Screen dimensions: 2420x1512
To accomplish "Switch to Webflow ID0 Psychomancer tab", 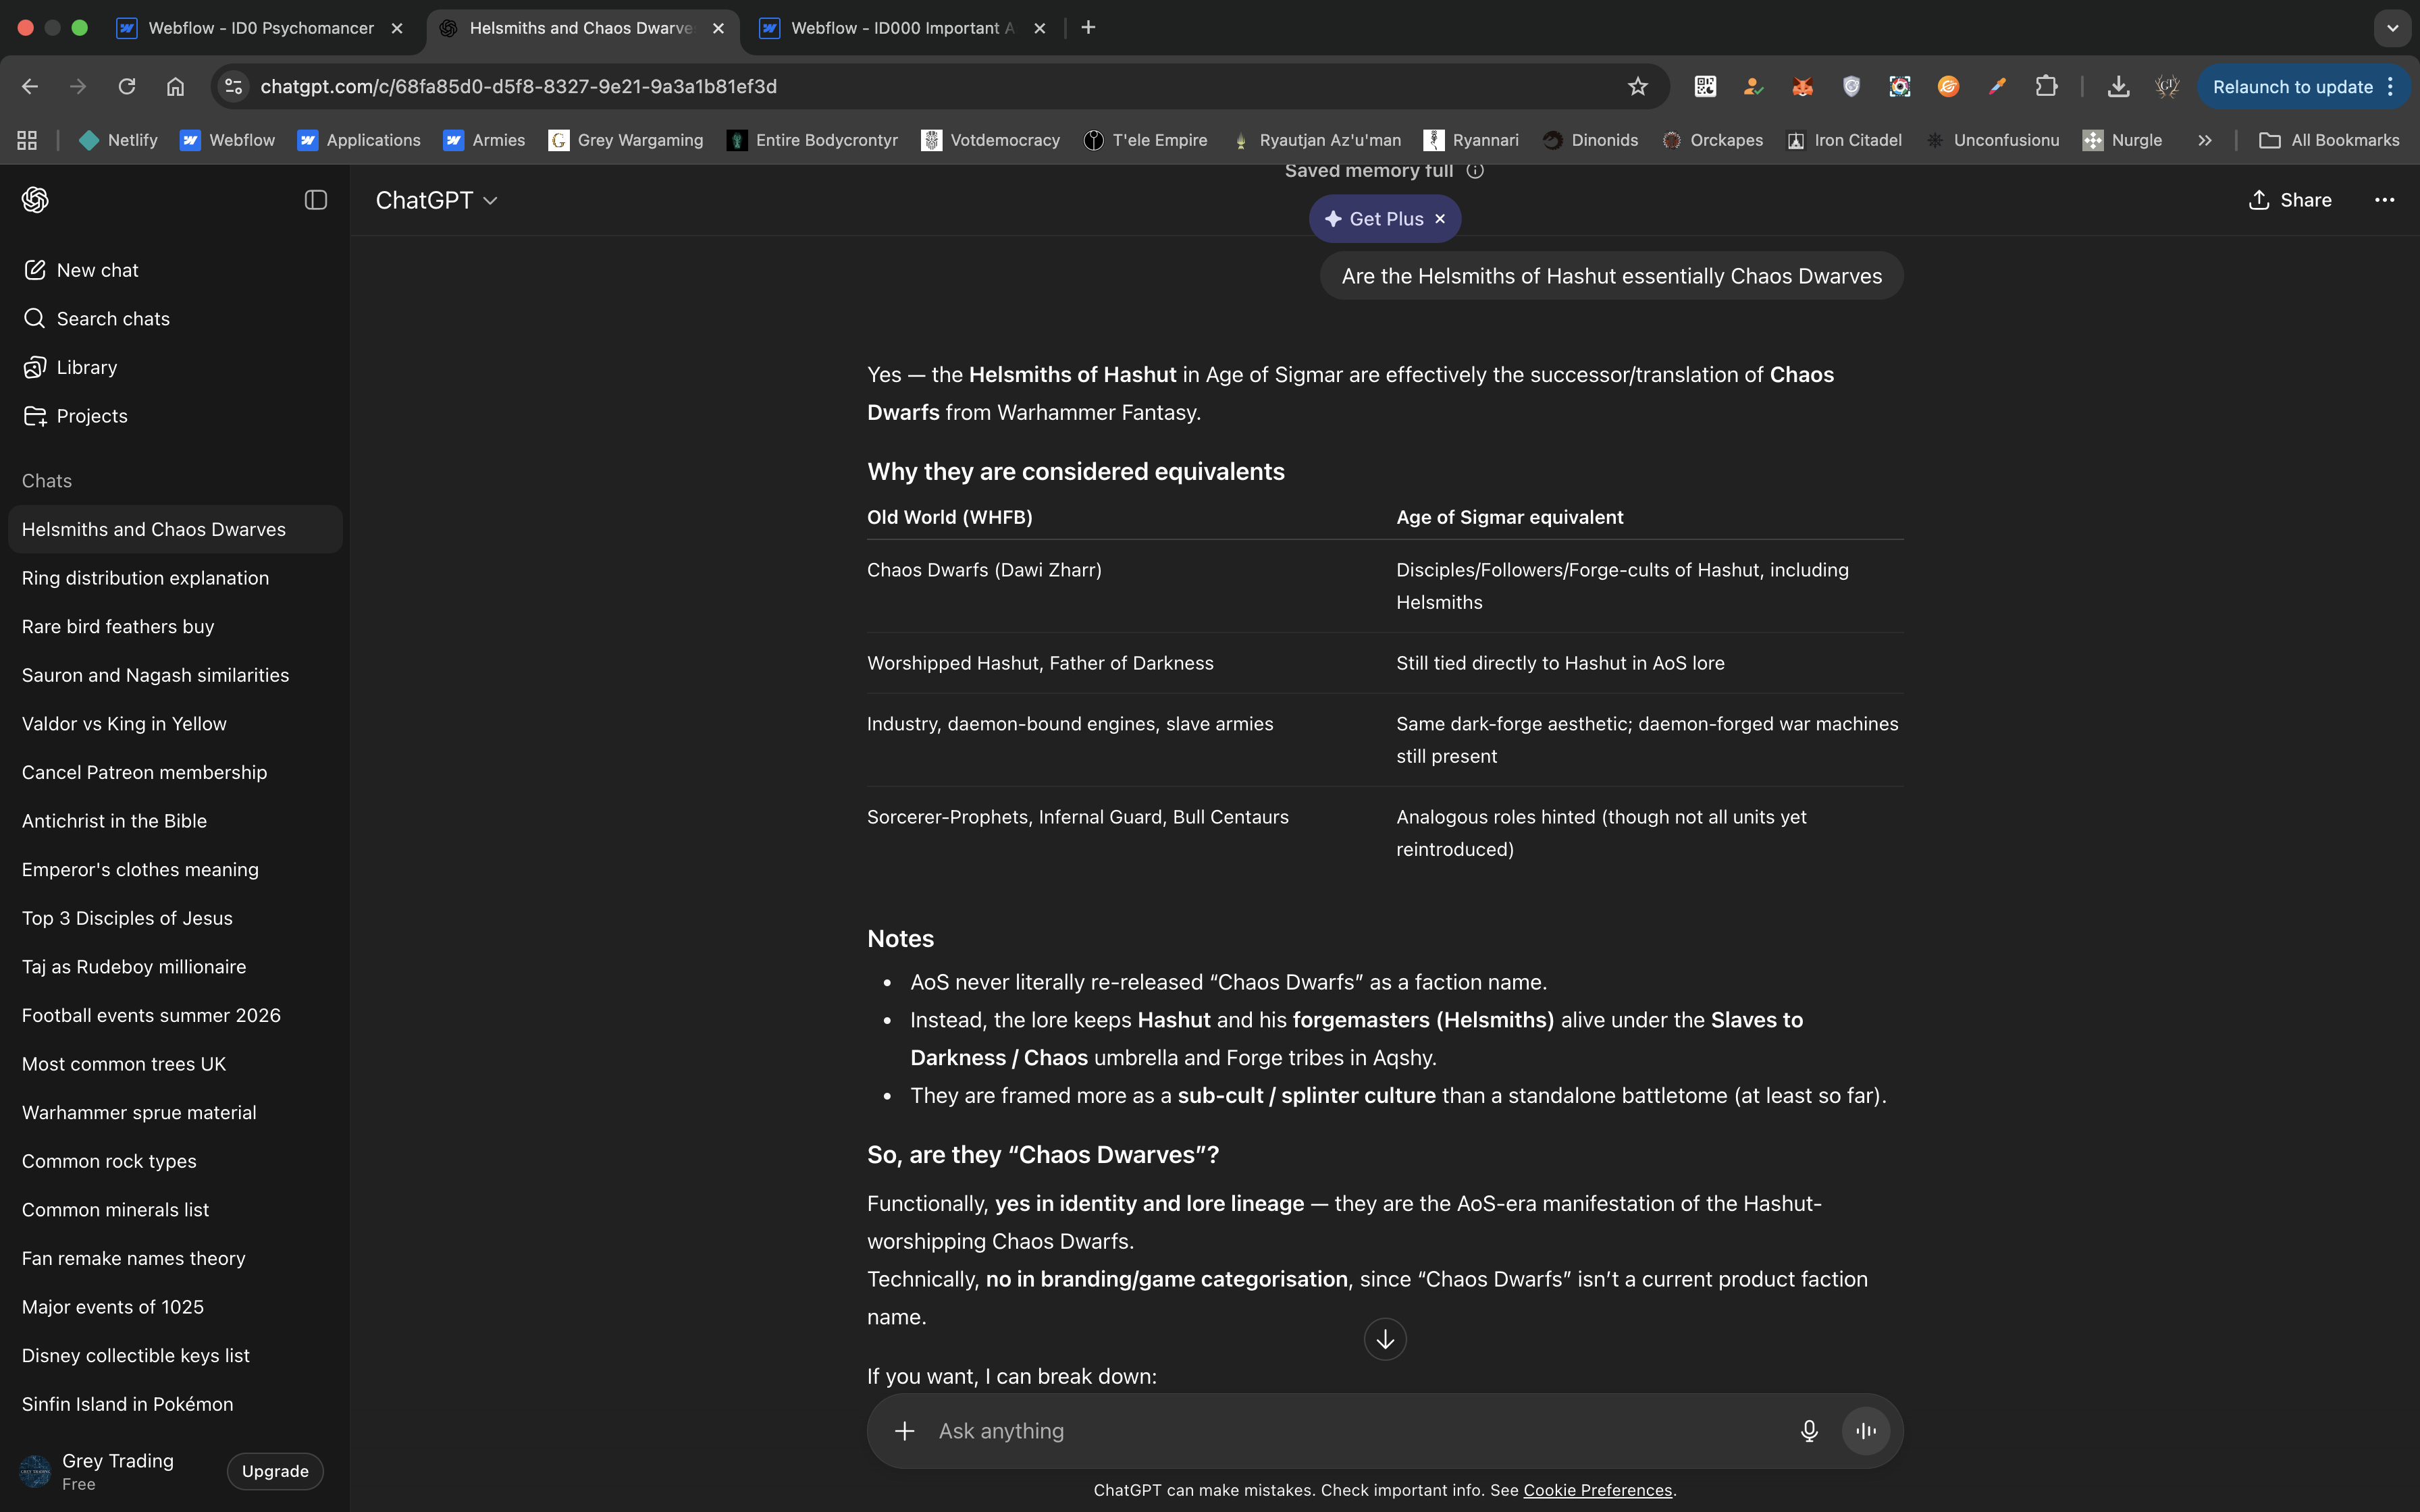I will coord(260,28).
